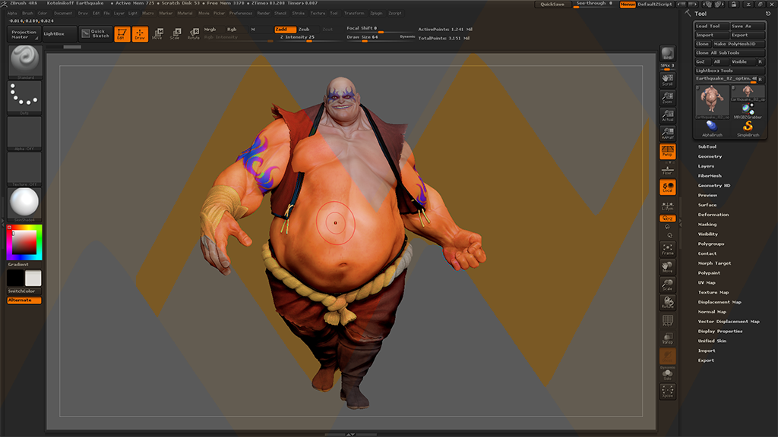This screenshot has width=778, height=437.
Task: Select the MRGBZGrabber tool
Action: point(748,111)
